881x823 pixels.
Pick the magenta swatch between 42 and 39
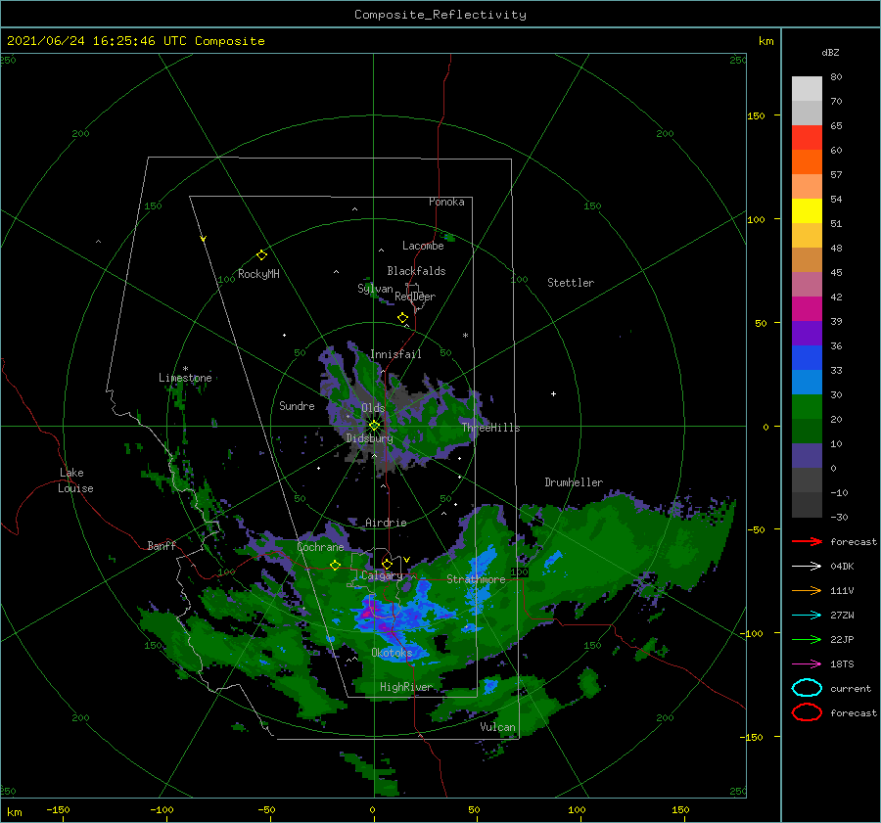click(x=807, y=309)
